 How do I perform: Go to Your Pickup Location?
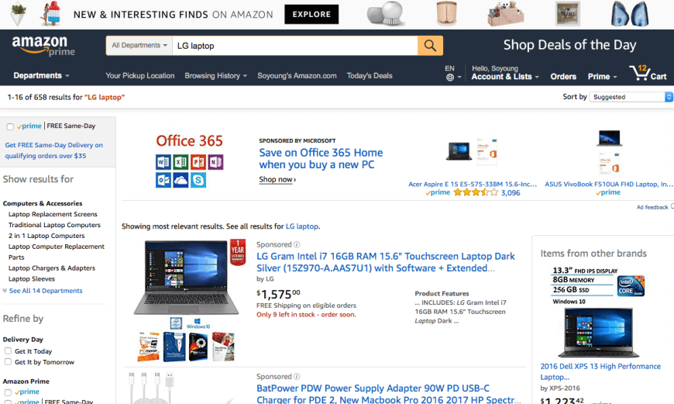[140, 76]
